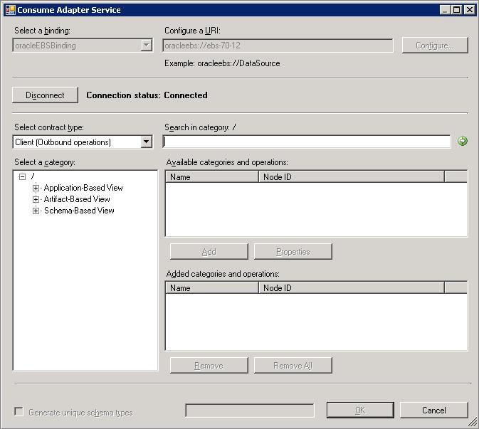Sort Added categories by Node ID column
This screenshot has height=429, width=479.
pos(352,288)
